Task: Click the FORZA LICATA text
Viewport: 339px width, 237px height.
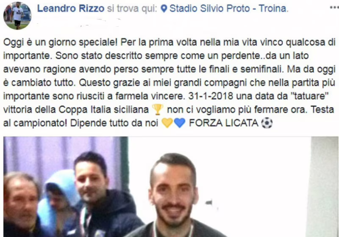Action: tap(224, 123)
